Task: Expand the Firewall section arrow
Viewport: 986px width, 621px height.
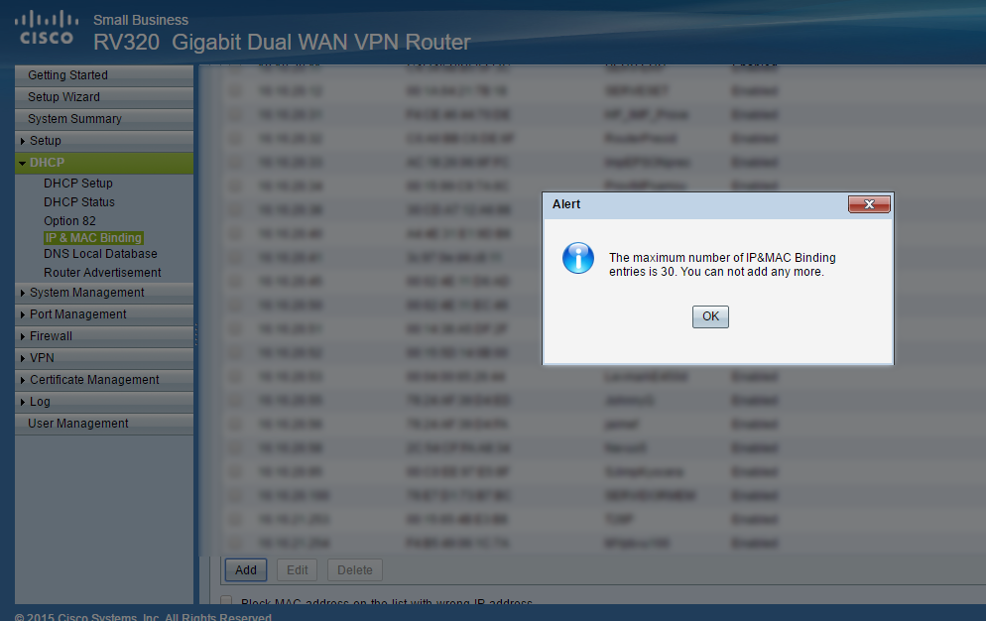Action: pyautogui.click(x=23, y=336)
